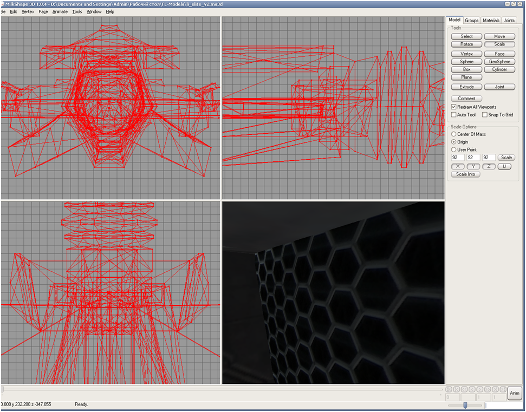The image size is (526, 412).
Task: Step back one frame (<) button
Action: [x=472, y=389]
